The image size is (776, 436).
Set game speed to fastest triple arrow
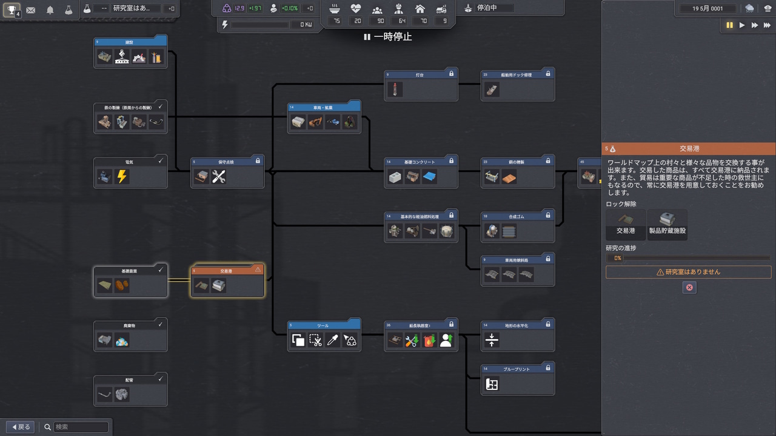pyautogui.click(x=767, y=25)
